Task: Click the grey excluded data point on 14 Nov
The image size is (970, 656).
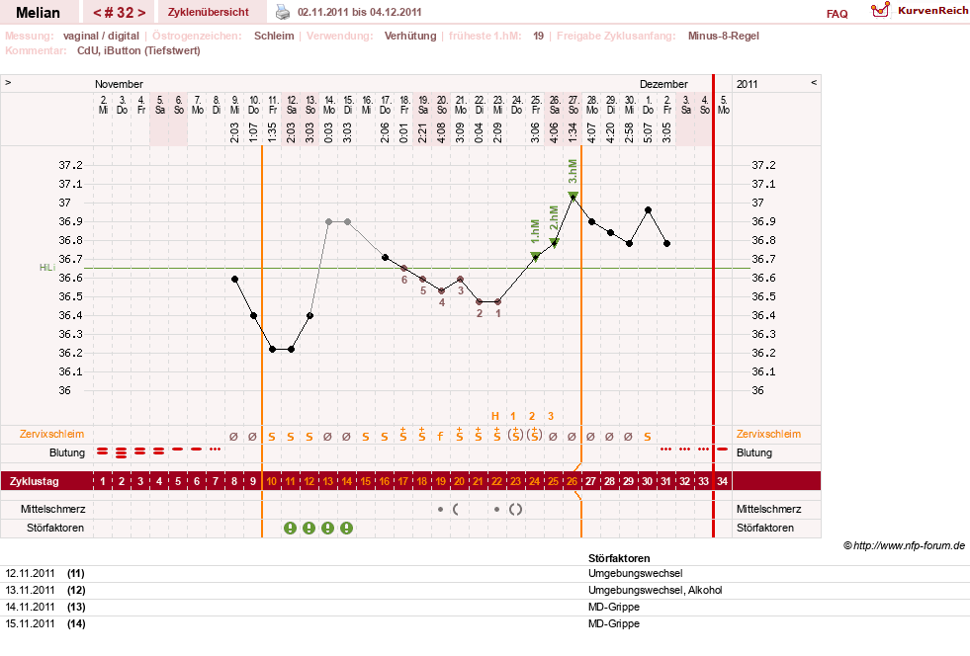Action: [329, 221]
